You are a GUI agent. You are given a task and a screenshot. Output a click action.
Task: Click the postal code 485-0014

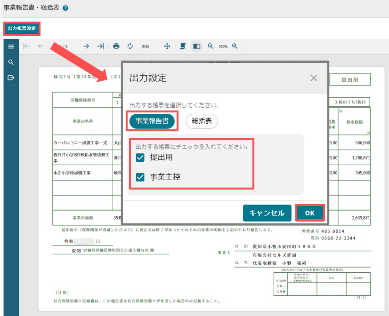click(x=332, y=231)
